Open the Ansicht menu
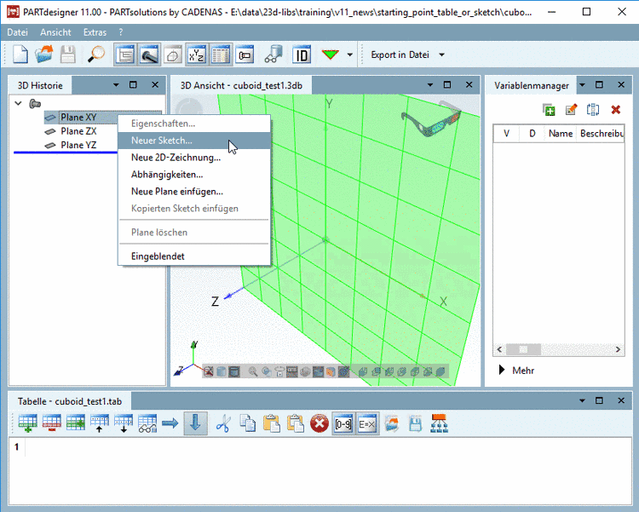The image size is (639, 512). pos(55,32)
